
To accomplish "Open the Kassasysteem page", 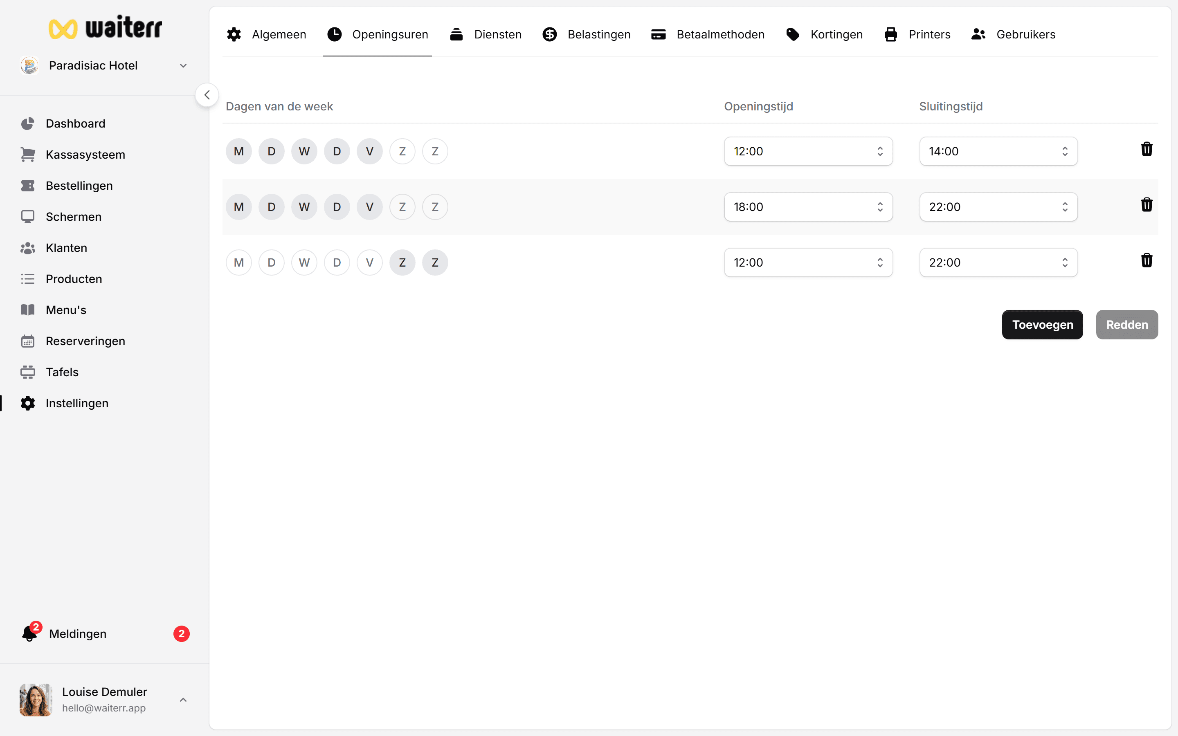I will (105, 155).
